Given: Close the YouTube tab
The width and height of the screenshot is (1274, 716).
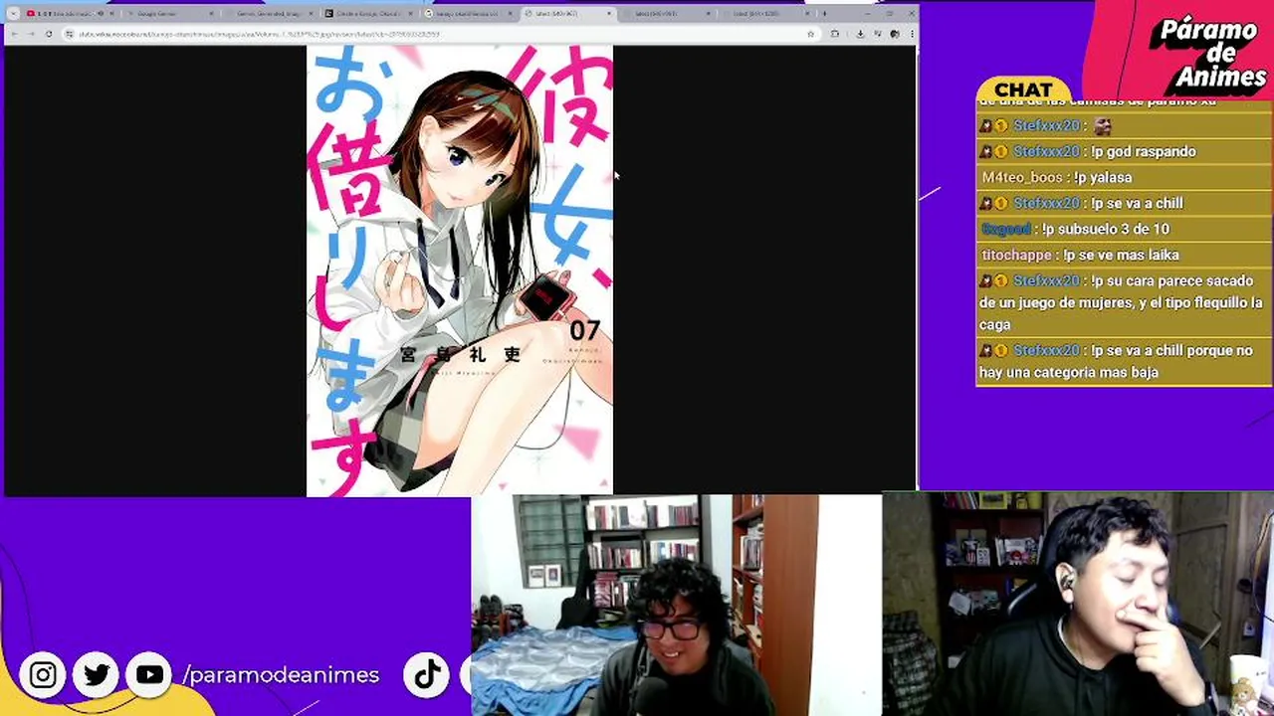Looking at the screenshot, I should (111, 14).
